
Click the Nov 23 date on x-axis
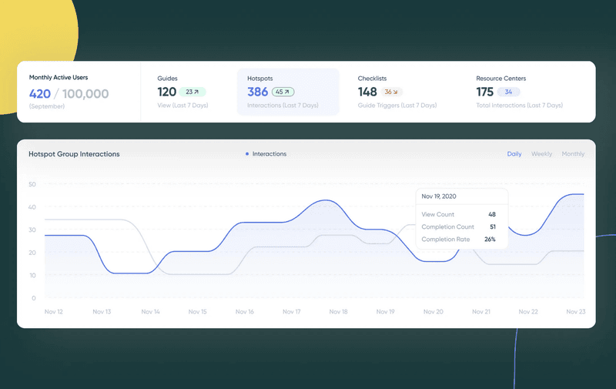tap(575, 312)
